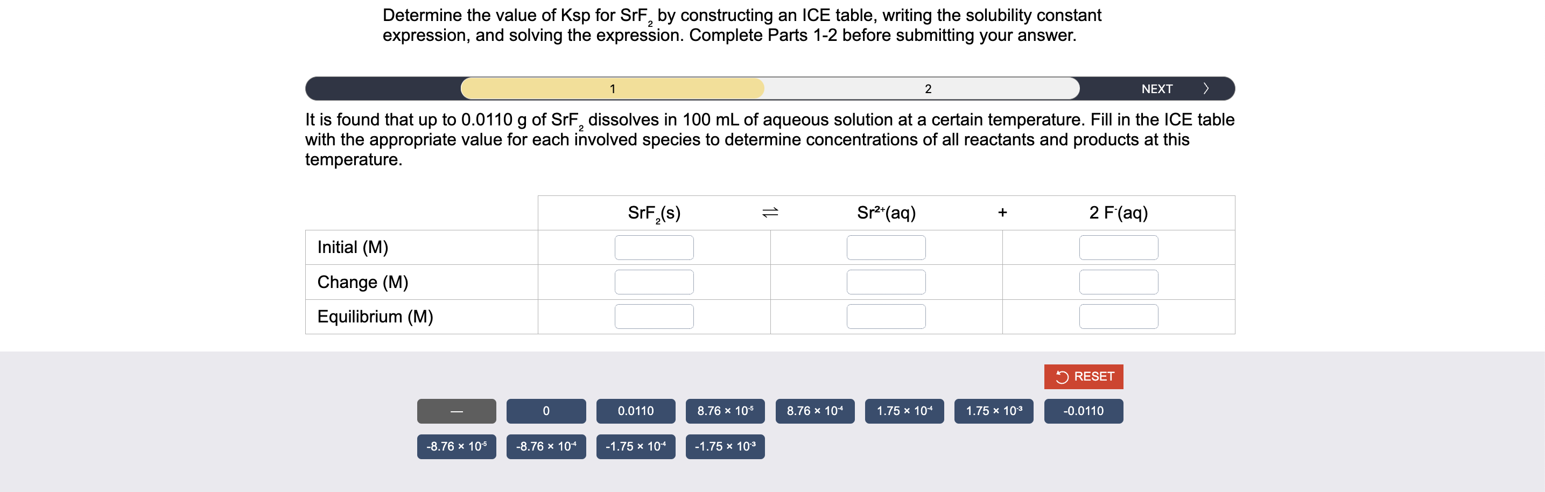Select the -8.76 × 10⁻⁴ tile
Viewport: 1545px width, 492px height.
(x=546, y=446)
